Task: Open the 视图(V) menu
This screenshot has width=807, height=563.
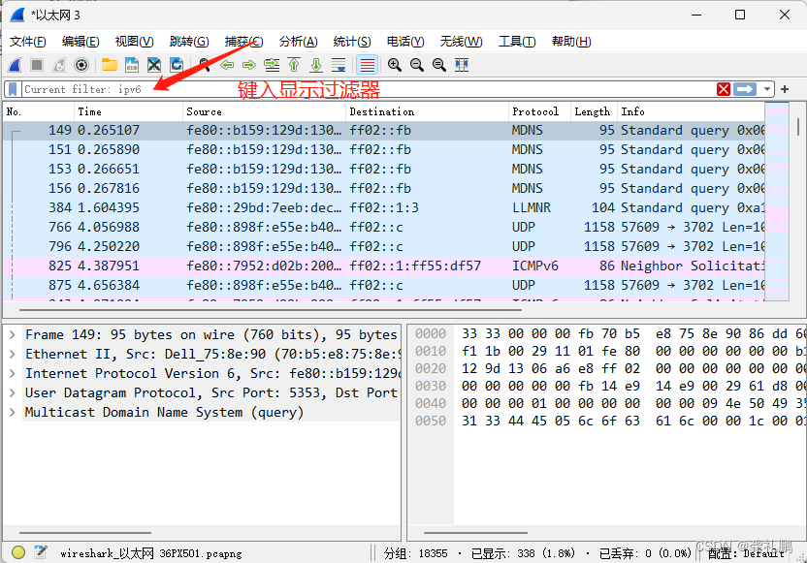Action: [134, 42]
